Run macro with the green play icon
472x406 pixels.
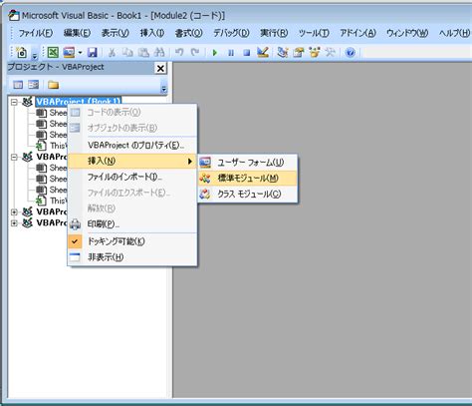[x=215, y=53]
